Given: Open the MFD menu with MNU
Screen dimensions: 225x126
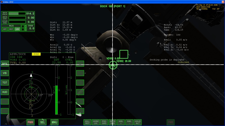Looking at the screenshot, I should pos(54,122).
